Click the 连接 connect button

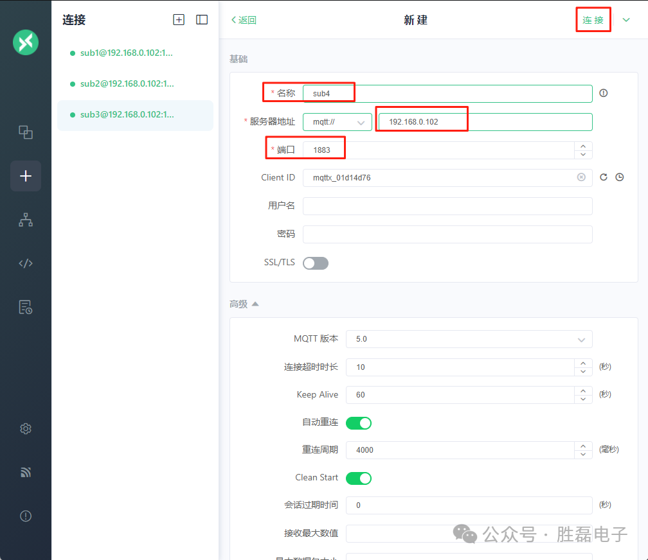pos(593,20)
